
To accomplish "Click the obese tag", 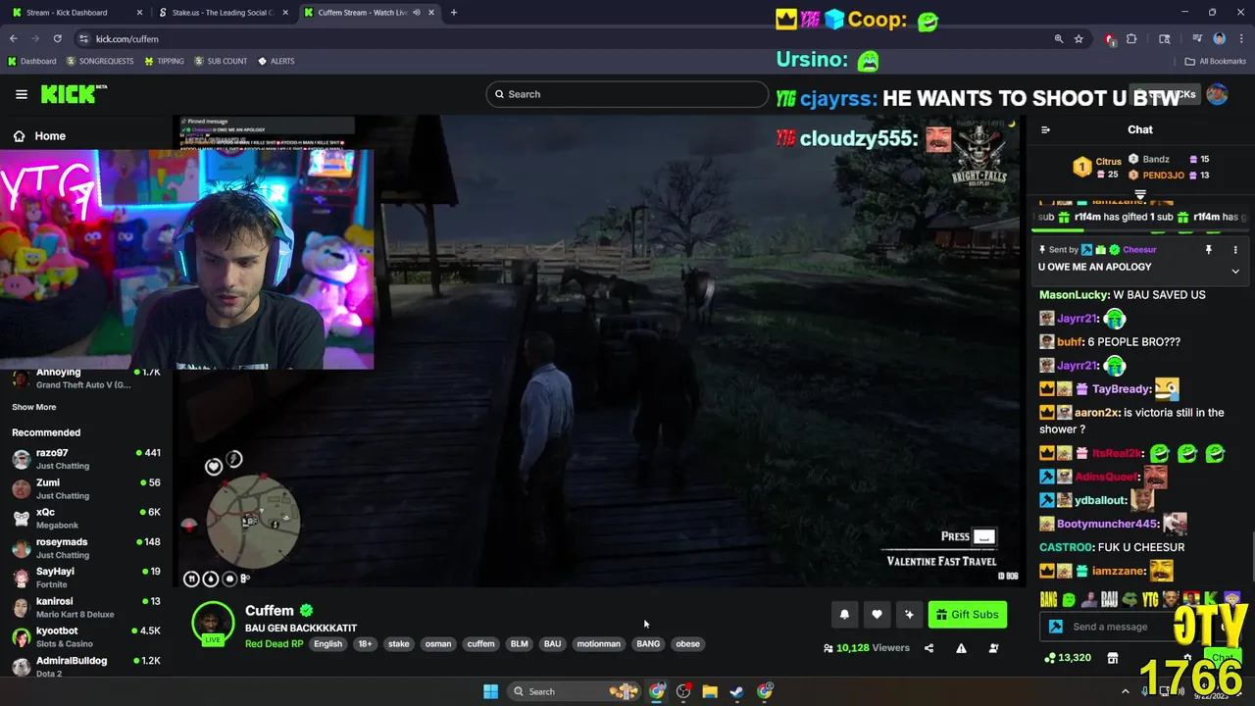I will click(x=687, y=644).
